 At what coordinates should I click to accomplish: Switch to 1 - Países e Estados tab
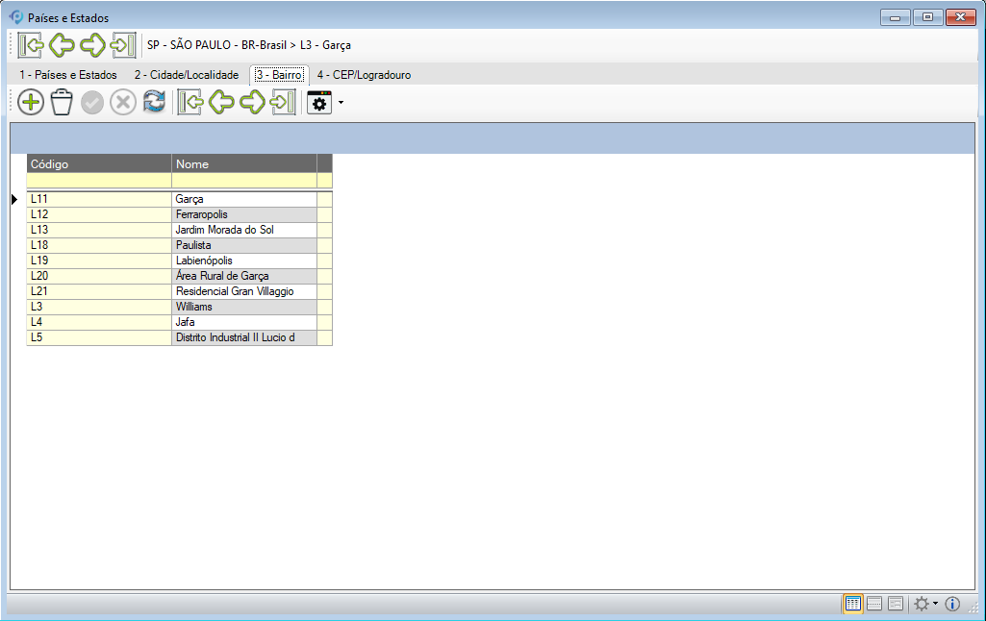(x=68, y=75)
